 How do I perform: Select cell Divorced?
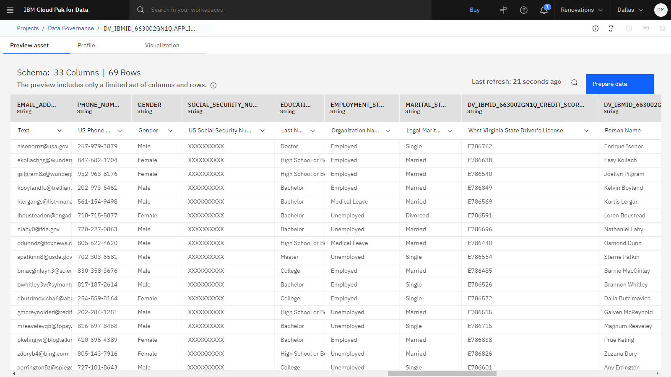tap(417, 215)
